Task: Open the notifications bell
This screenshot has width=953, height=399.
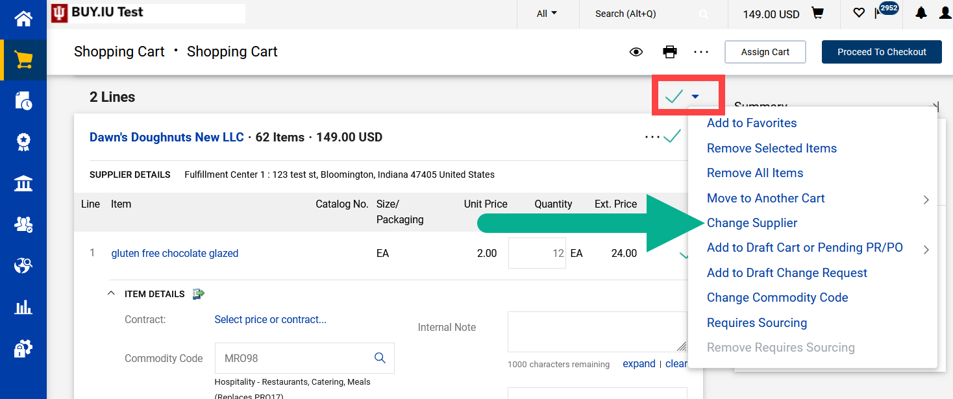Action: (921, 13)
